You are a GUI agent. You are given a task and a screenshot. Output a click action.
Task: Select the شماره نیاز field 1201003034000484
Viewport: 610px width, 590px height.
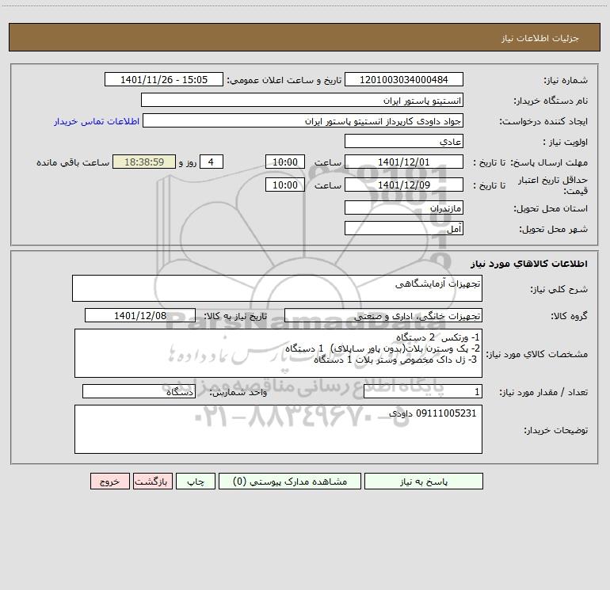(404, 79)
